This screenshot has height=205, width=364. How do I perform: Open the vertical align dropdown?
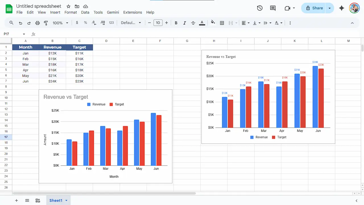click(257, 23)
